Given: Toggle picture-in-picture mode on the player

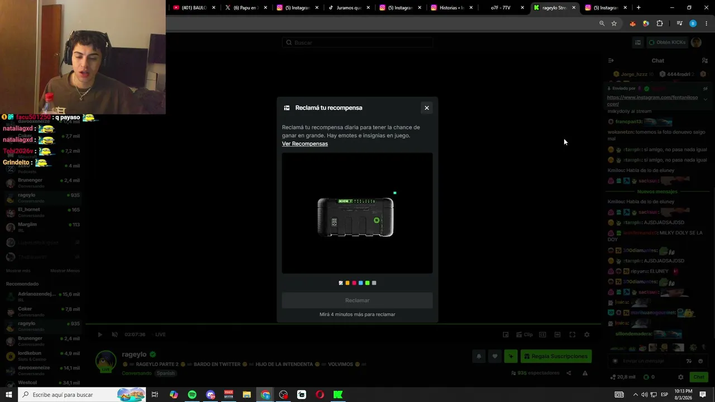Looking at the screenshot, I should 506,334.
